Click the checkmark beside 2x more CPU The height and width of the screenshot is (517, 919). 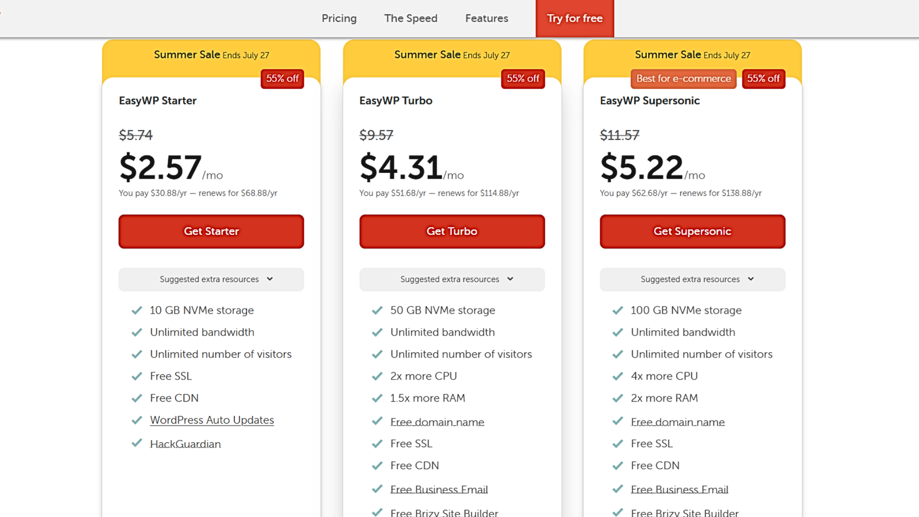(377, 376)
